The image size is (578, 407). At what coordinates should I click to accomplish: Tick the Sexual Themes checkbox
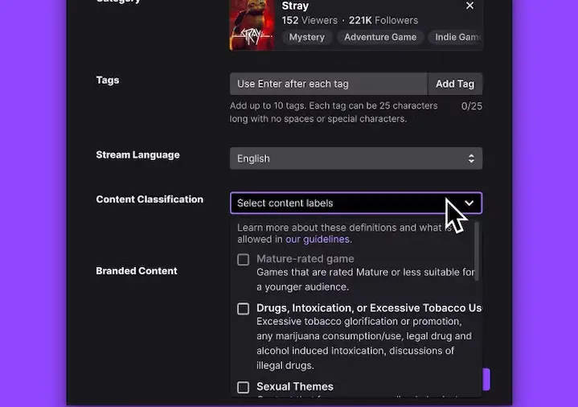tap(243, 388)
